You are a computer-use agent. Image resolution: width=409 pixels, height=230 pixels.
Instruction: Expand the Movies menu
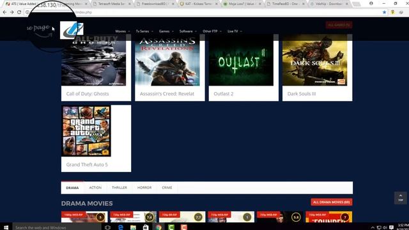pos(122,31)
